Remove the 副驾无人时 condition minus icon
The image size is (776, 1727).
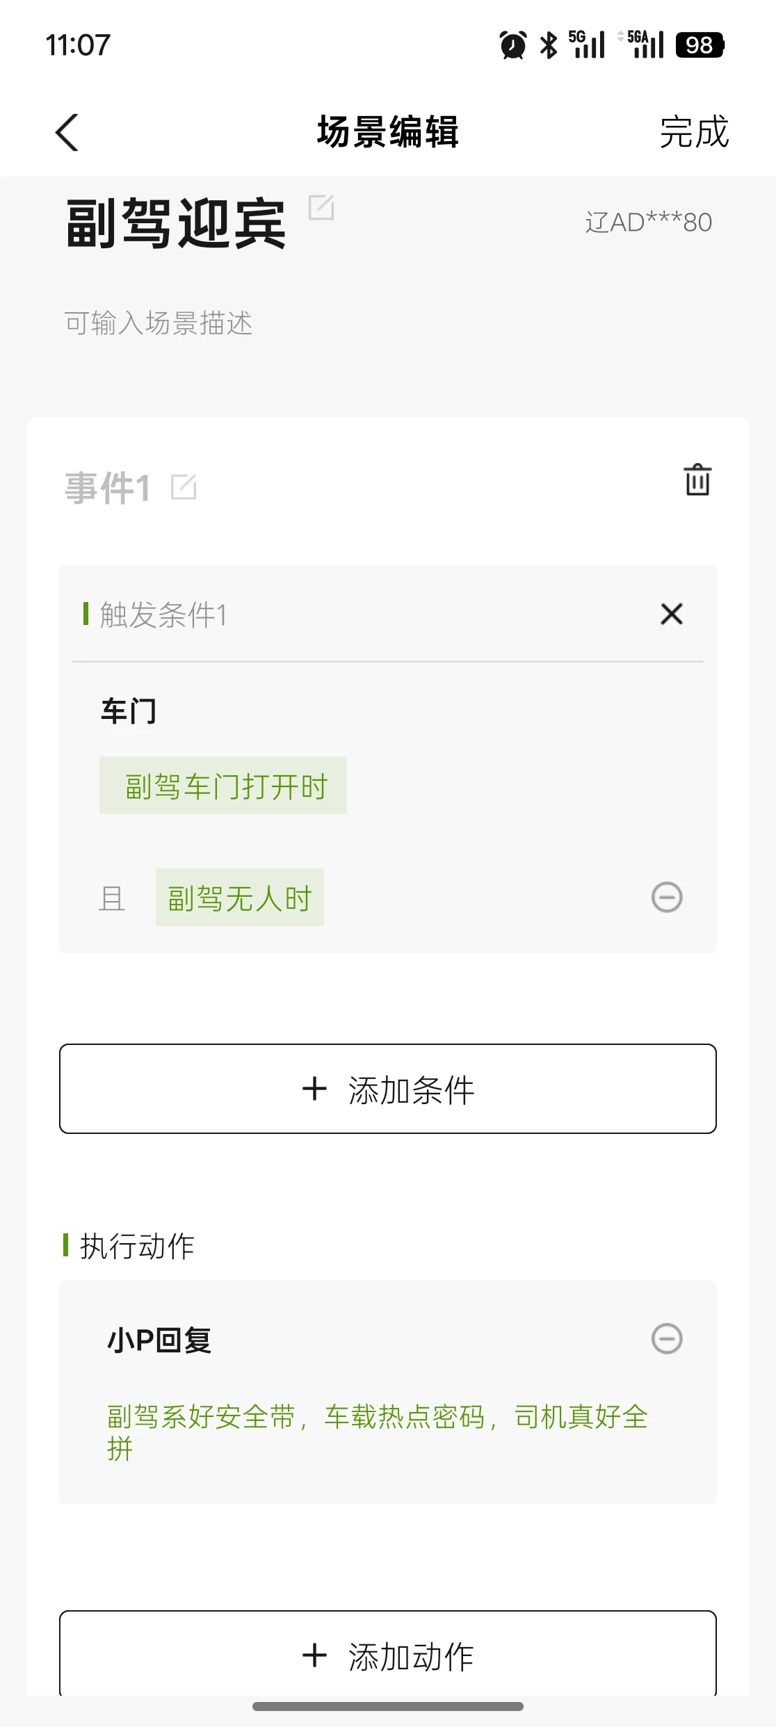point(667,897)
